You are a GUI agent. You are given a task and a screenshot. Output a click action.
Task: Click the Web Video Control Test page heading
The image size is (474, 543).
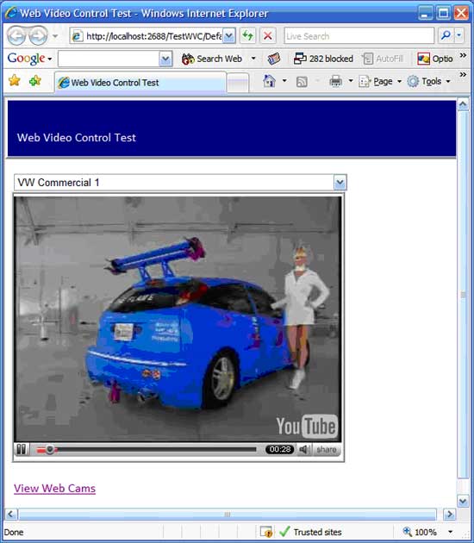(x=77, y=138)
